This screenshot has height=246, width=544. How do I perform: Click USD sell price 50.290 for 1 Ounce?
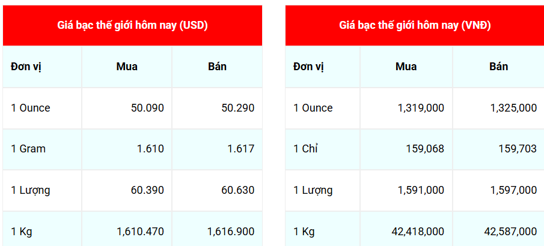pos(238,108)
